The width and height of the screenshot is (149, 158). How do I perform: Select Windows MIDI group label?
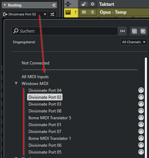(35, 84)
